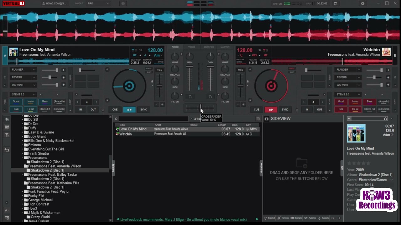
Task: Click the search magnifier icon
Action: (116, 119)
